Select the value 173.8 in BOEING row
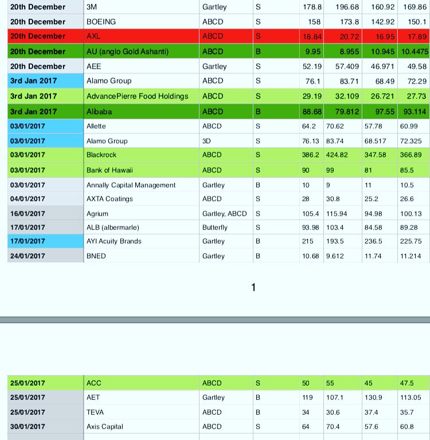The height and width of the screenshot is (440, 430). click(x=350, y=22)
